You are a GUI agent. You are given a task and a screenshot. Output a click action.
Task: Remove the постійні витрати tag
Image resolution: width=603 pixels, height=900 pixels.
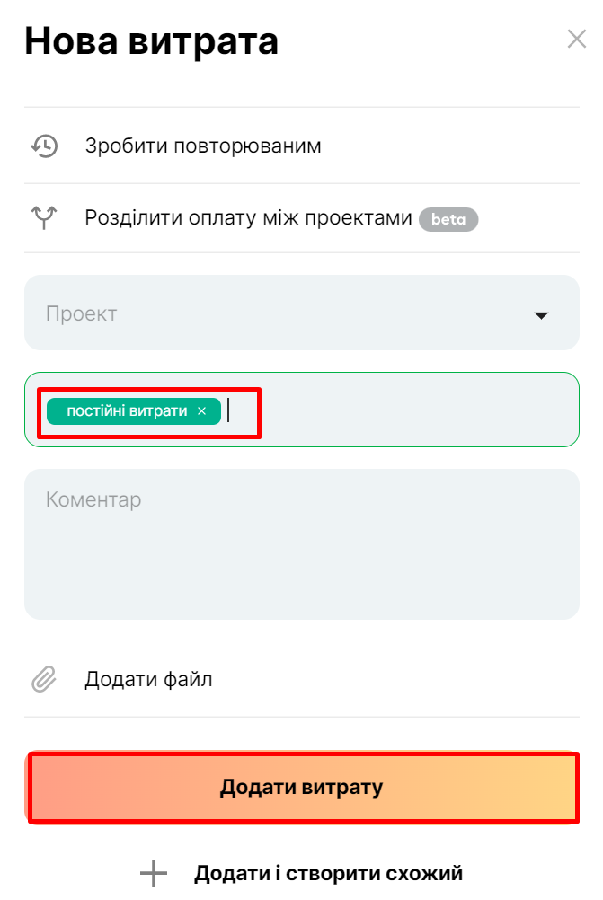tap(201, 411)
